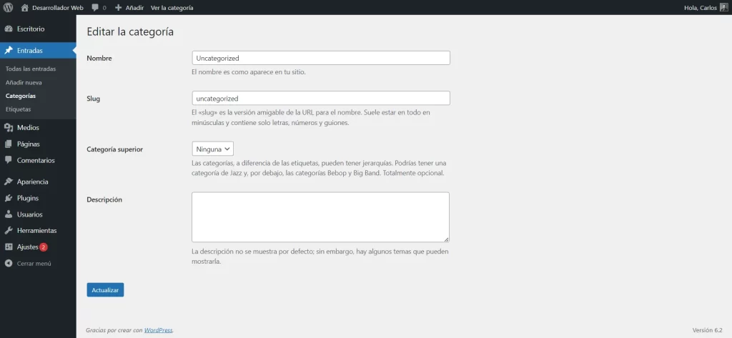This screenshot has height=338, width=732.
Task: Click the Nombre field label
Action: pos(99,58)
